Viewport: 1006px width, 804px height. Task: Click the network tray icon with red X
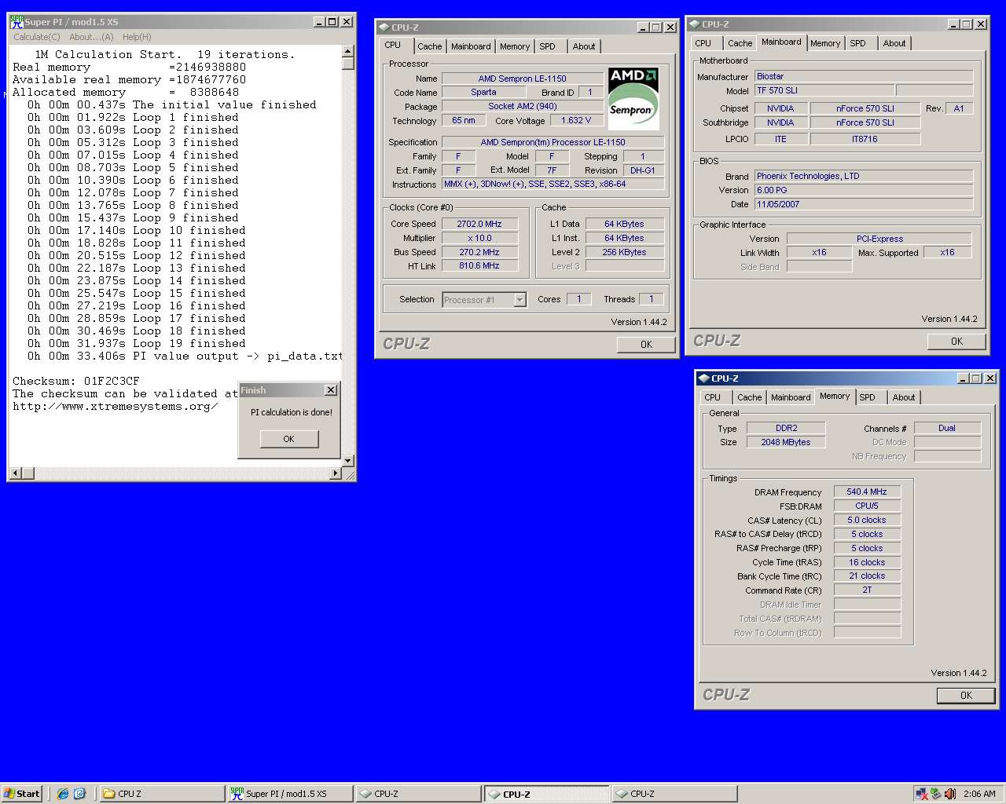point(921,794)
